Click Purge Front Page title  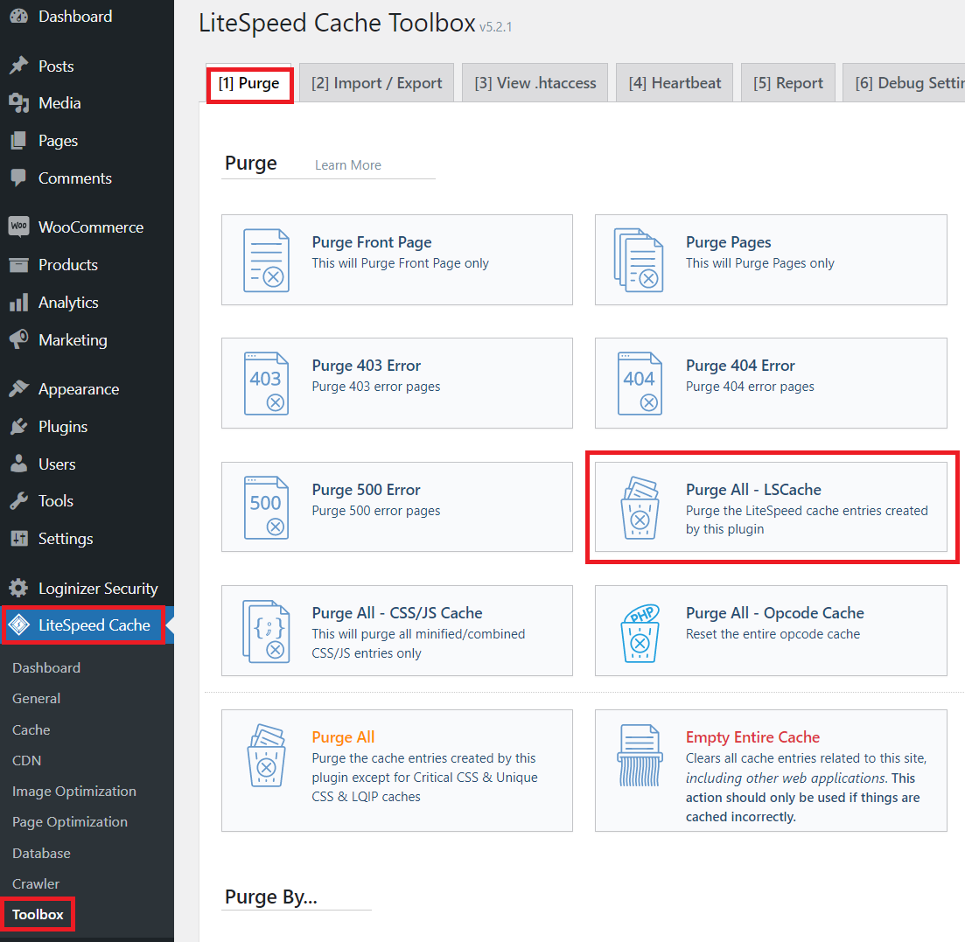pyautogui.click(x=372, y=242)
